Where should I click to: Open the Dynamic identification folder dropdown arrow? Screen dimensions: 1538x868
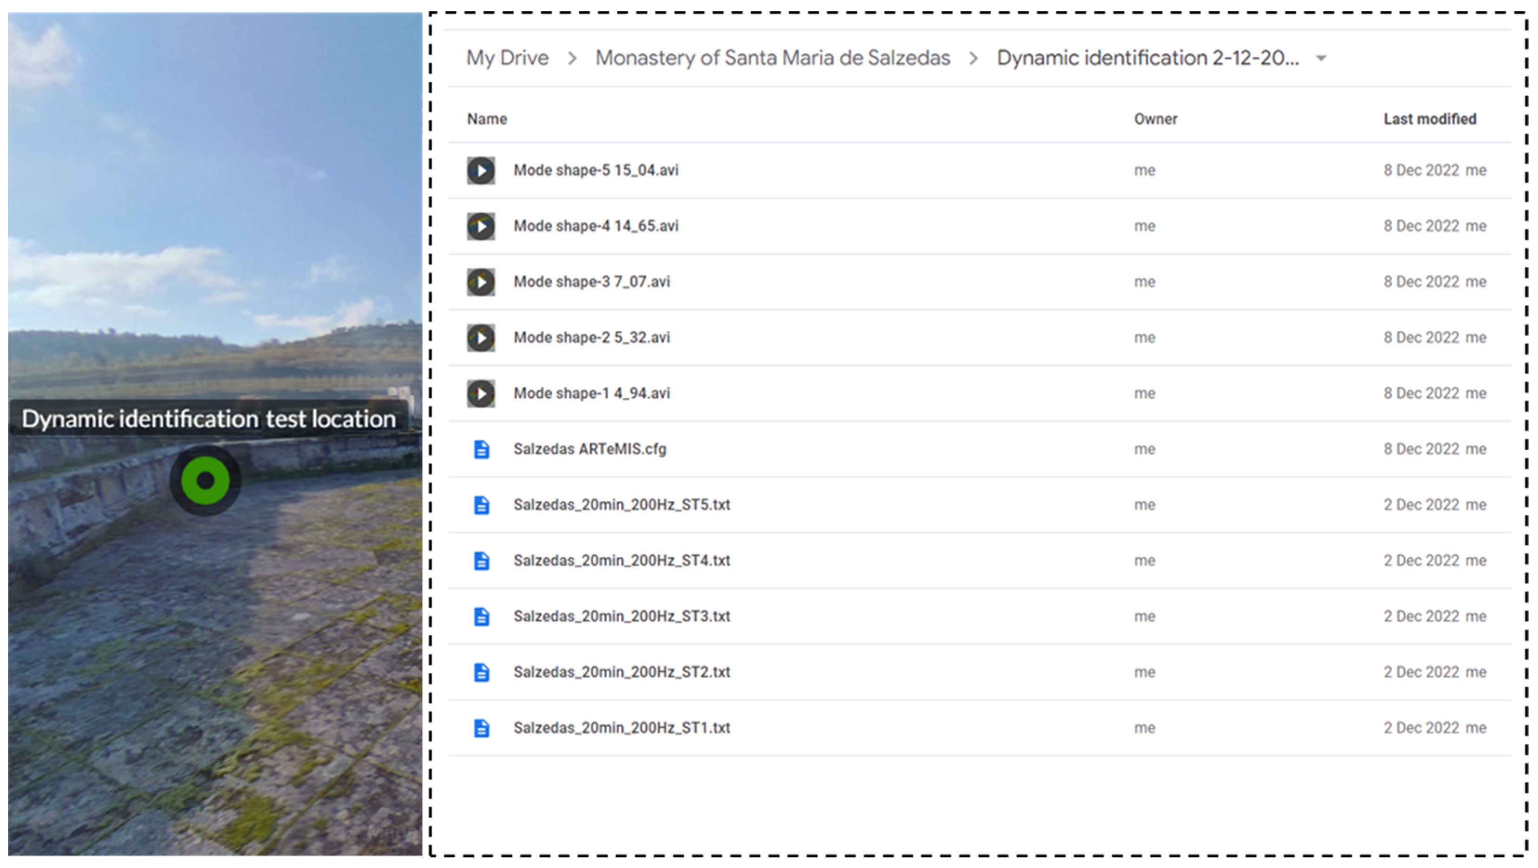[1321, 59]
